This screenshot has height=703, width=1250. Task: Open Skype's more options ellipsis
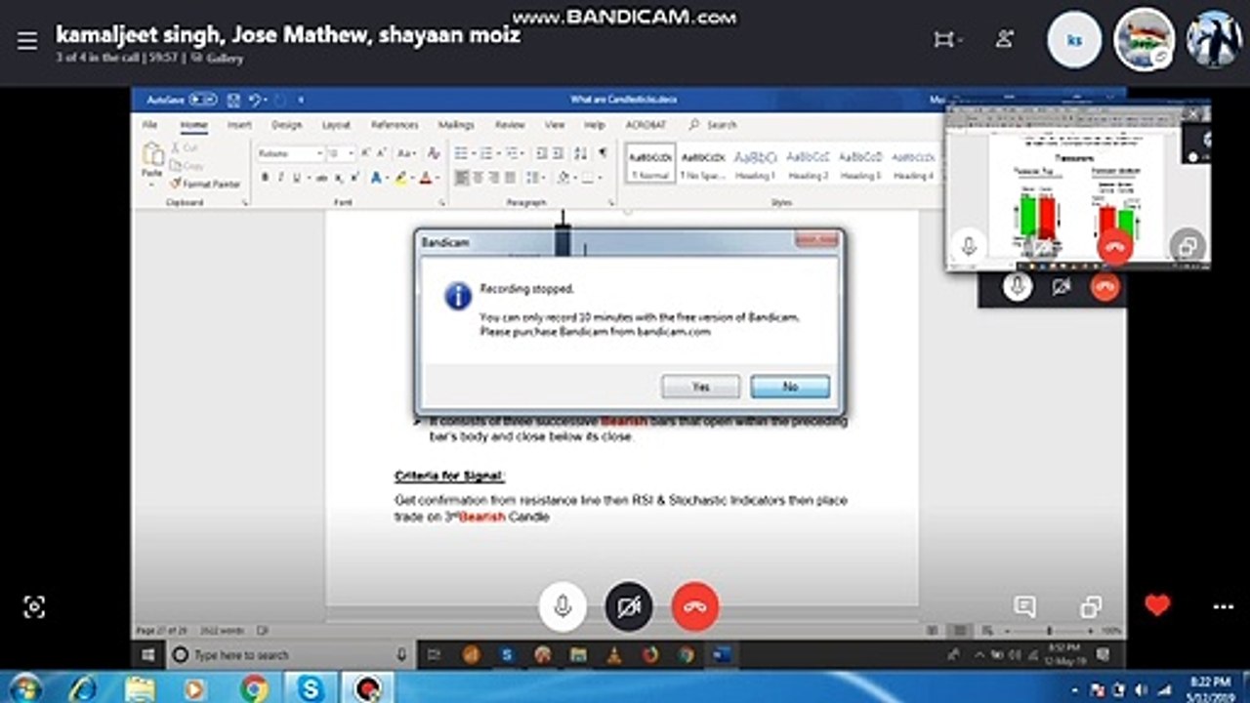coord(1223,607)
